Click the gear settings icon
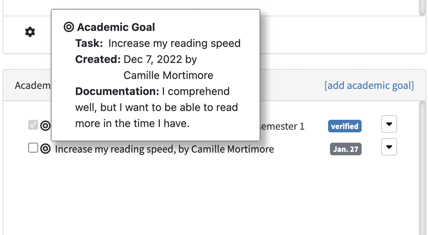The width and height of the screenshot is (428, 235). click(30, 32)
